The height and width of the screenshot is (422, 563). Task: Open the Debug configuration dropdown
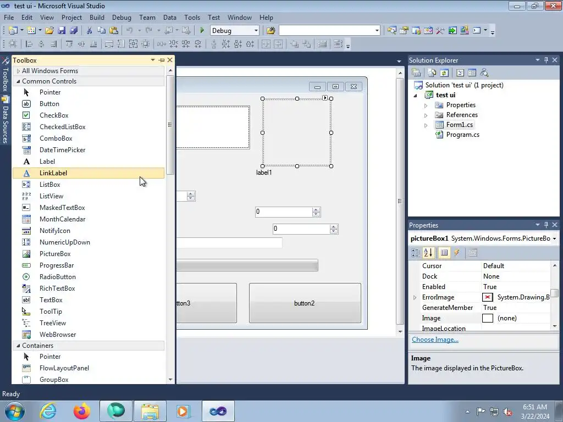(x=256, y=31)
